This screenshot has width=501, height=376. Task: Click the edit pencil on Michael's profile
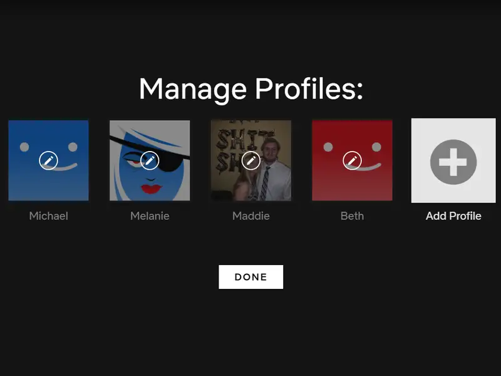pyautogui.click(x=49, y=161)
